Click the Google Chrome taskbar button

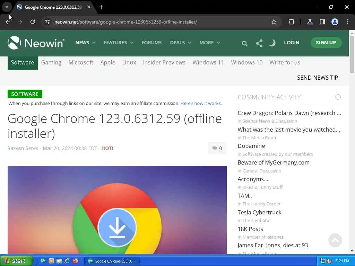tap(112, 261)
